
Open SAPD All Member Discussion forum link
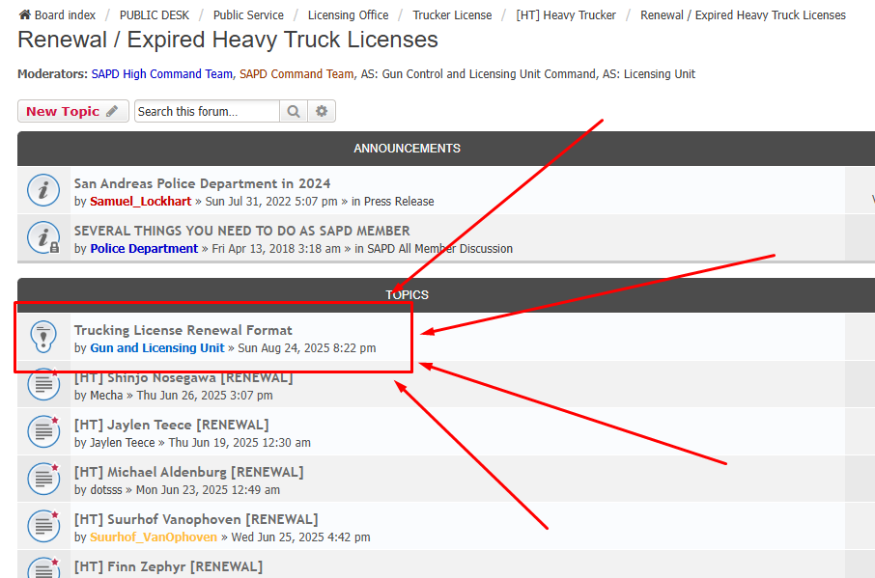click(x=439, y=249)
